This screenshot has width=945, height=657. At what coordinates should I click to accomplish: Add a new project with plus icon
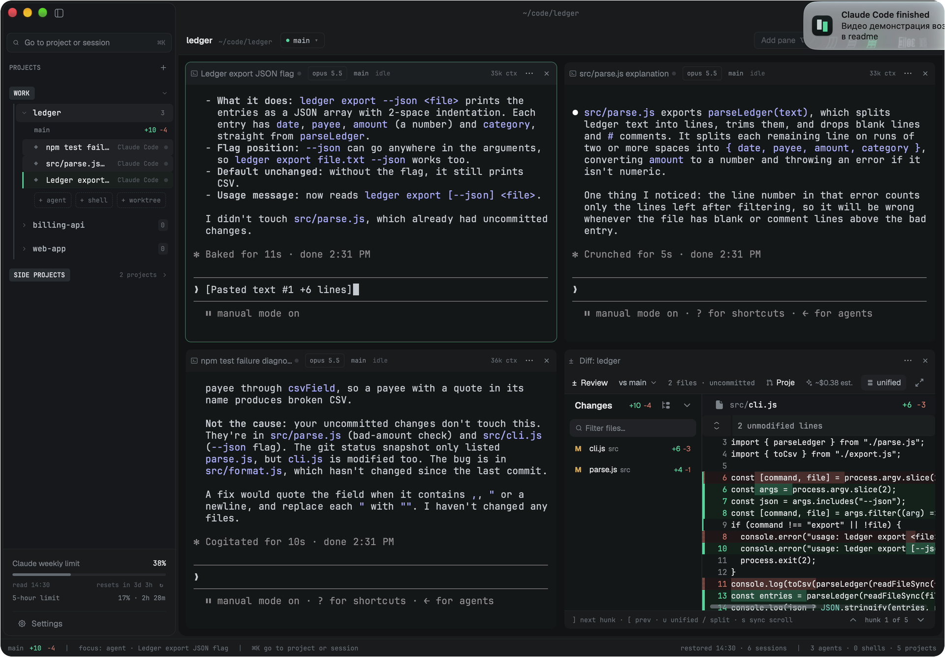click(x=163, y=67)
